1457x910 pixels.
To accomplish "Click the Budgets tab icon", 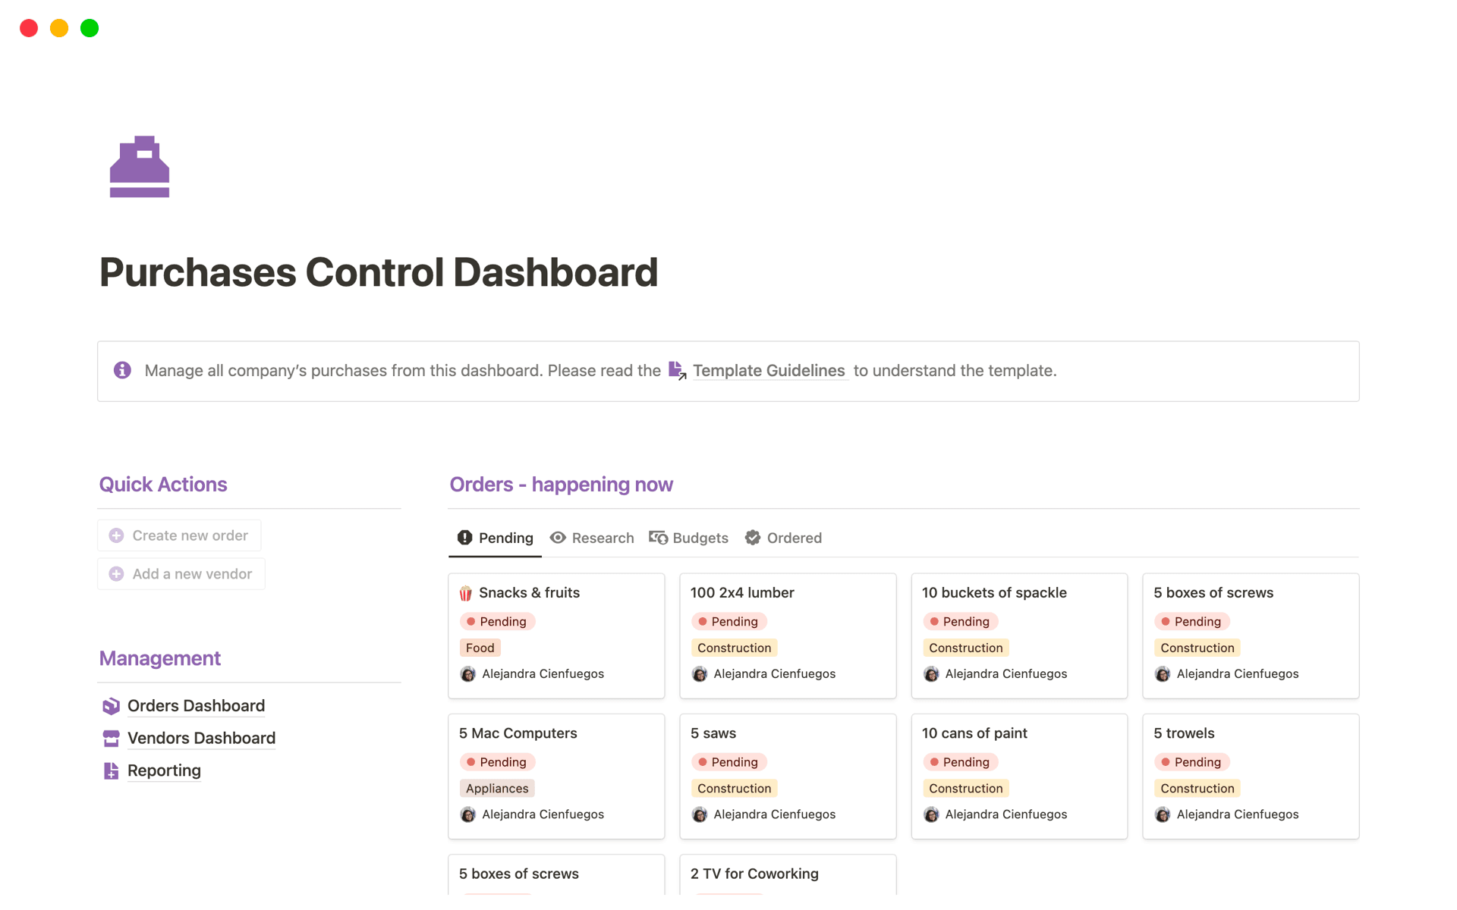I will [x=657, y=538].
